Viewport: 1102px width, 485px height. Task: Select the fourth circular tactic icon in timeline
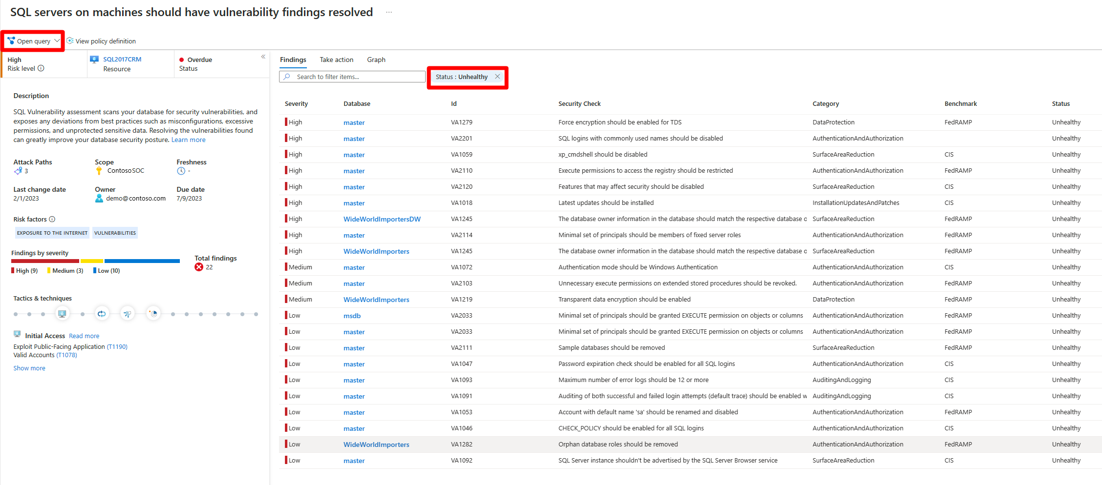click(x=153, y=314)
